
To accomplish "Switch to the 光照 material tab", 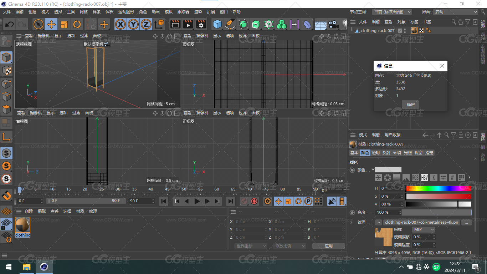I will 408,153.
